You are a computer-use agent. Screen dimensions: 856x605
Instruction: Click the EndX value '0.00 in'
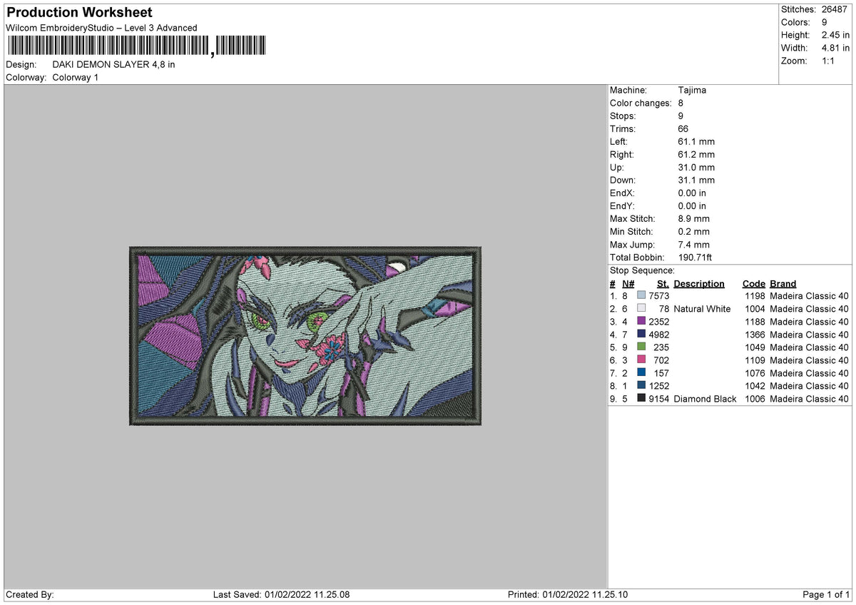tap(693, 193)
